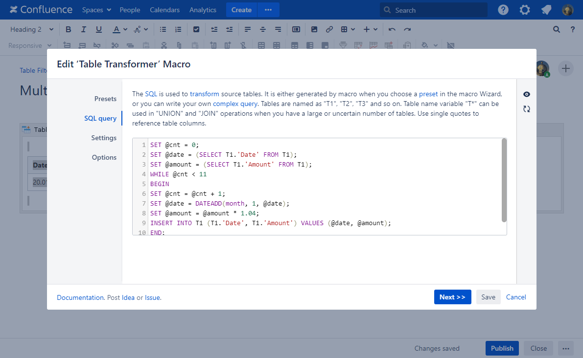Open the Responsive table width dropdown
Image resolution: width=583 pixels, height=358 pixels.
pos(30,45)
